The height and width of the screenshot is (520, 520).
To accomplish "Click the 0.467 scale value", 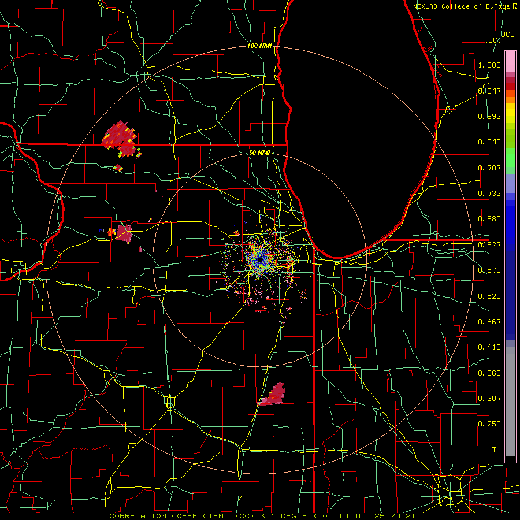I will 489,322.
